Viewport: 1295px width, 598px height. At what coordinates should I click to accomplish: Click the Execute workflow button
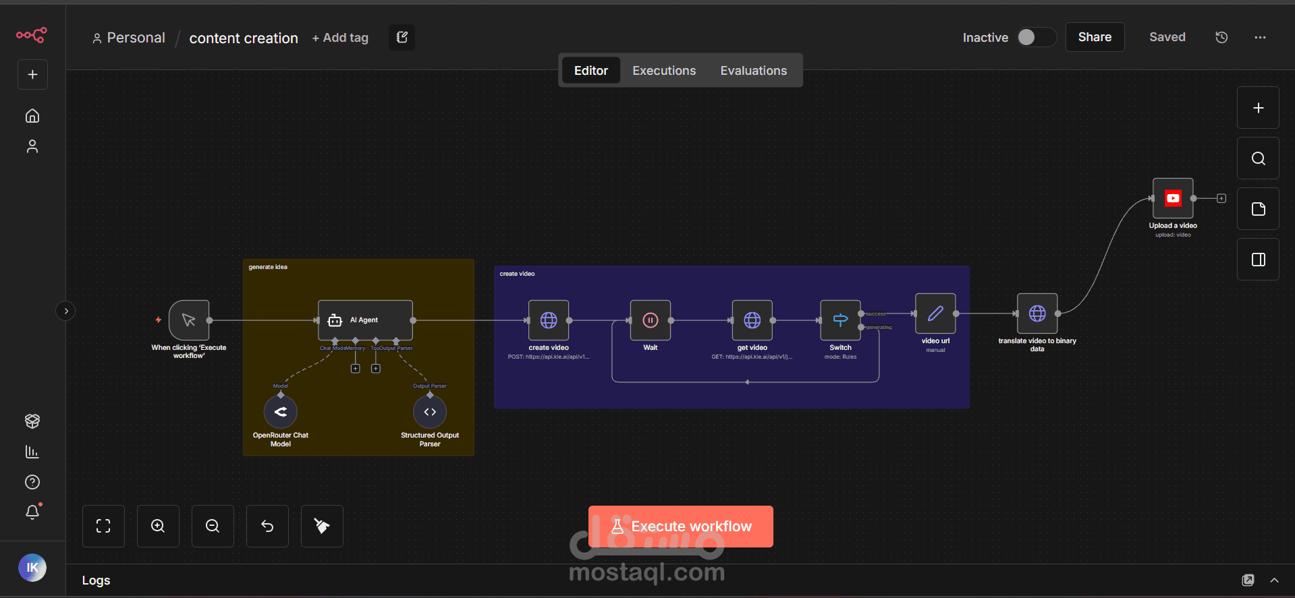[x=681, y=527]
